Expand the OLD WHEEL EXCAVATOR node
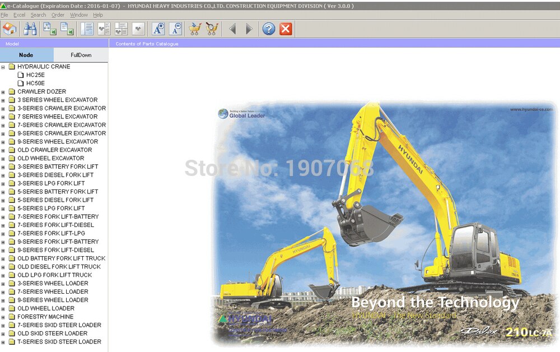 coord(3,158)
